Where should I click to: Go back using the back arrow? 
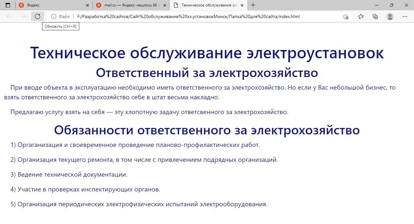[9, 16]
